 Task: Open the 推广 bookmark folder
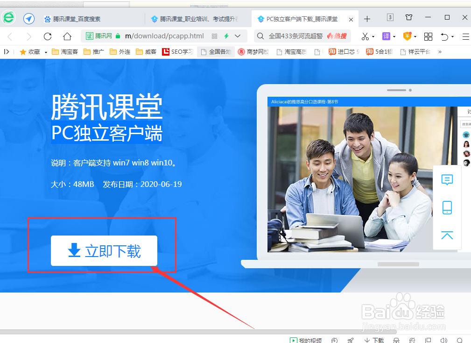coord(94,52)
